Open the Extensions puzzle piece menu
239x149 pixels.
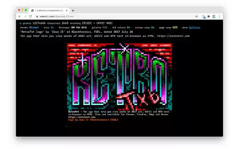pos(209,16)
